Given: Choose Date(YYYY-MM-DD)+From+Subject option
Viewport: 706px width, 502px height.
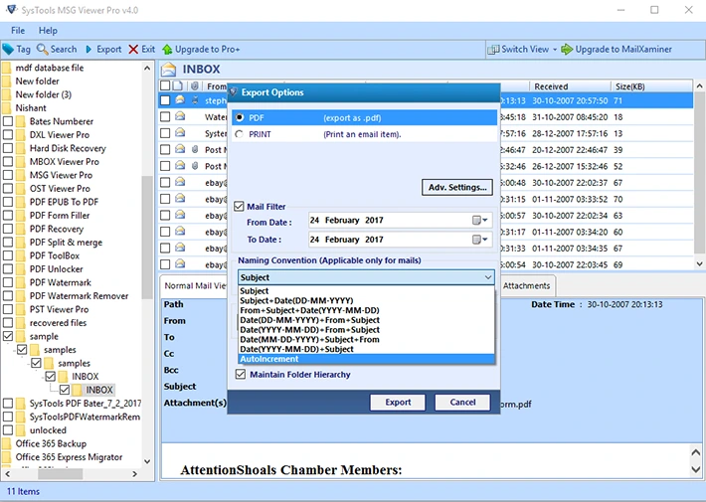Looking at the screenshot, I should pos(366,330).
